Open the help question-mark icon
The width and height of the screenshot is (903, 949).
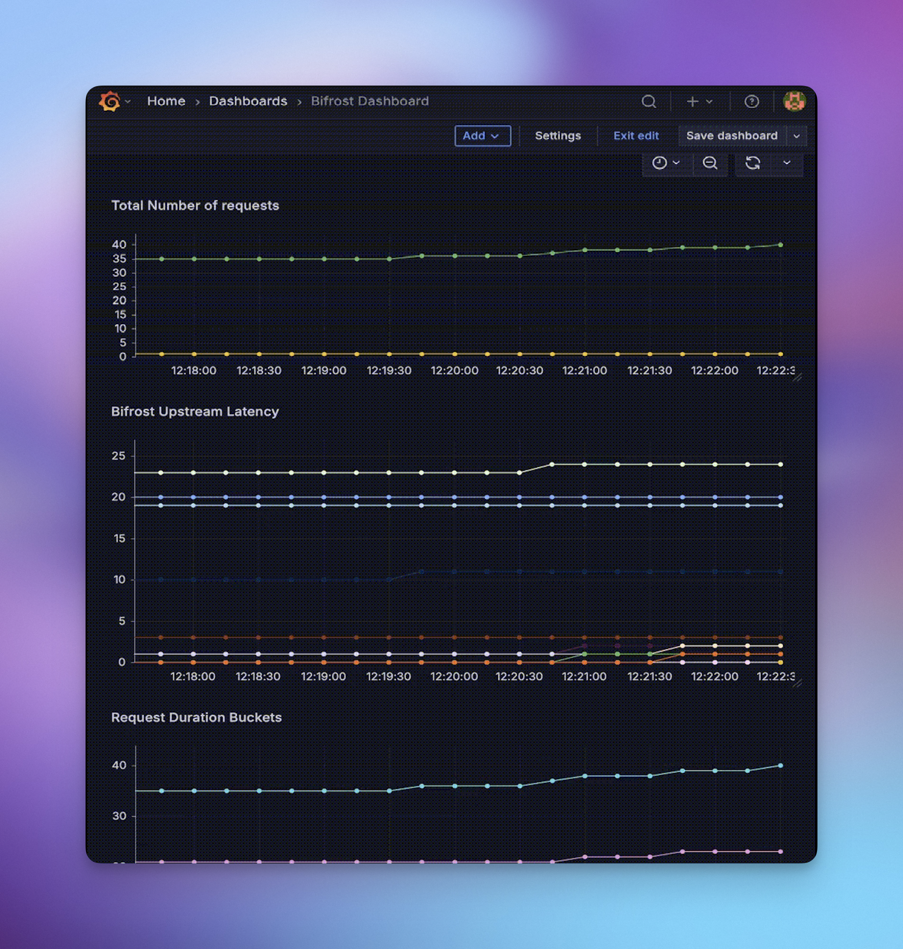(751, 101)
